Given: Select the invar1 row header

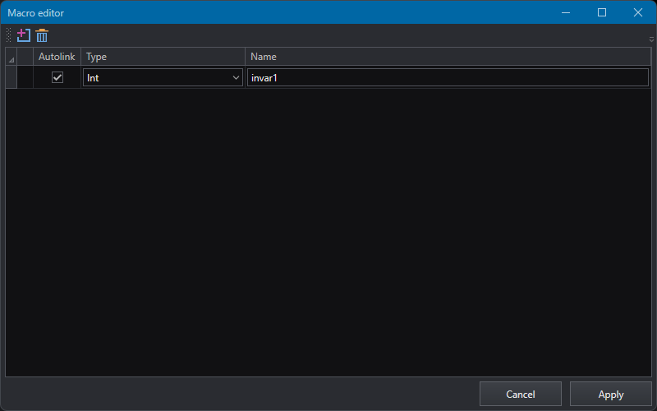Looking at the screenshot, I should pyautogui.click(x=11, y=77).
